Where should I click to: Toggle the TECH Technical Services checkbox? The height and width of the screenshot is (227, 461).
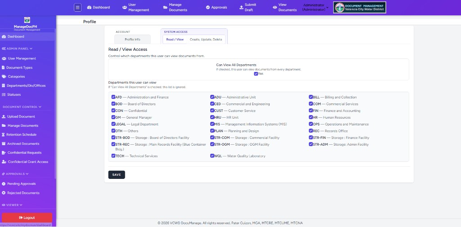click(113, 156)
